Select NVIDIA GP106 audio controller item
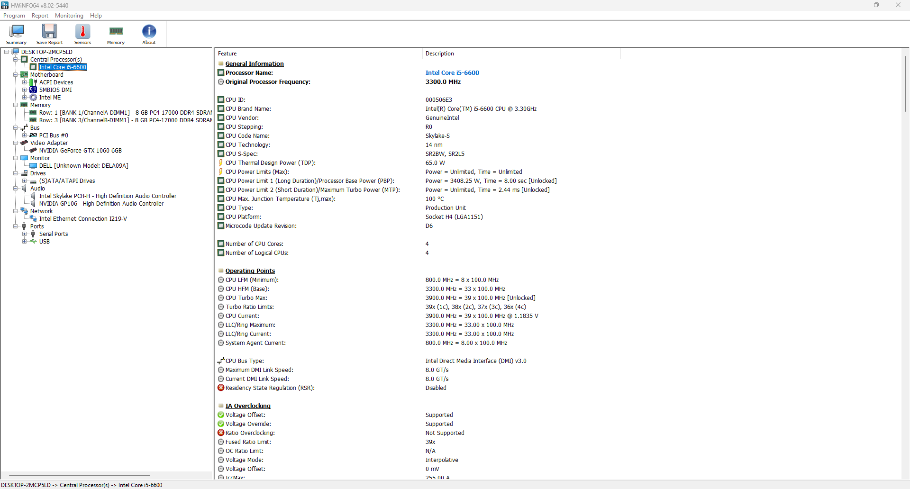Screen dimensions: 910x489 [101, 203]
